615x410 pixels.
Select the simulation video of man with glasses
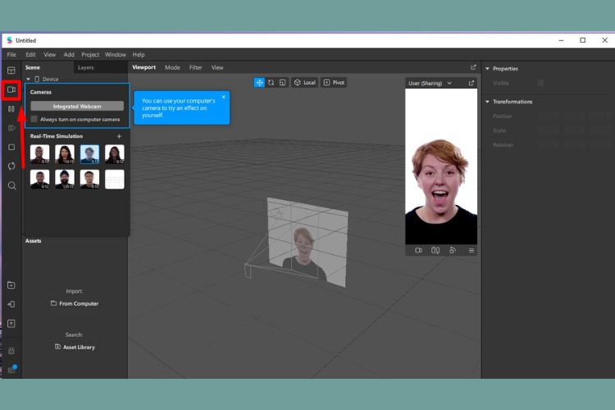(90, 180)
